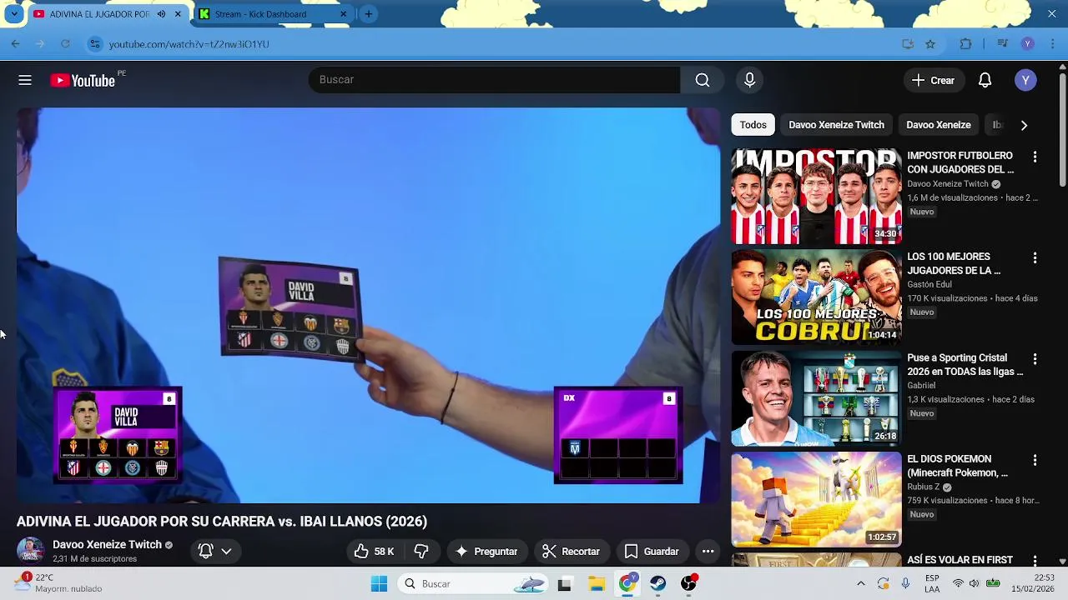Open the YouTube account avatar menu
Screen dimensions: 1068x600
(1025, 80)
